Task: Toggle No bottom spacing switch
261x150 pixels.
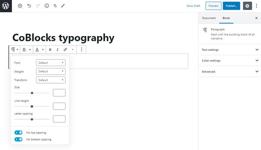Action: [18, 139]
